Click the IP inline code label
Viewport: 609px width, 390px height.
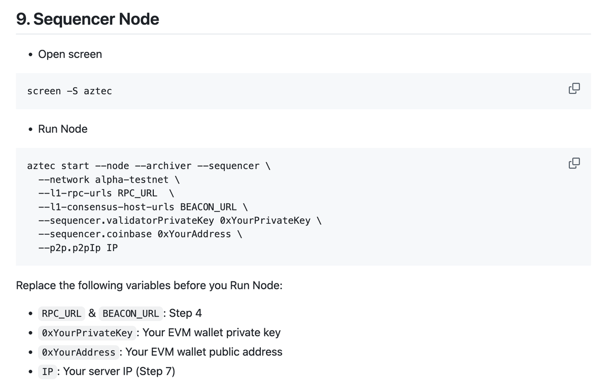click(x=48, y=372)
